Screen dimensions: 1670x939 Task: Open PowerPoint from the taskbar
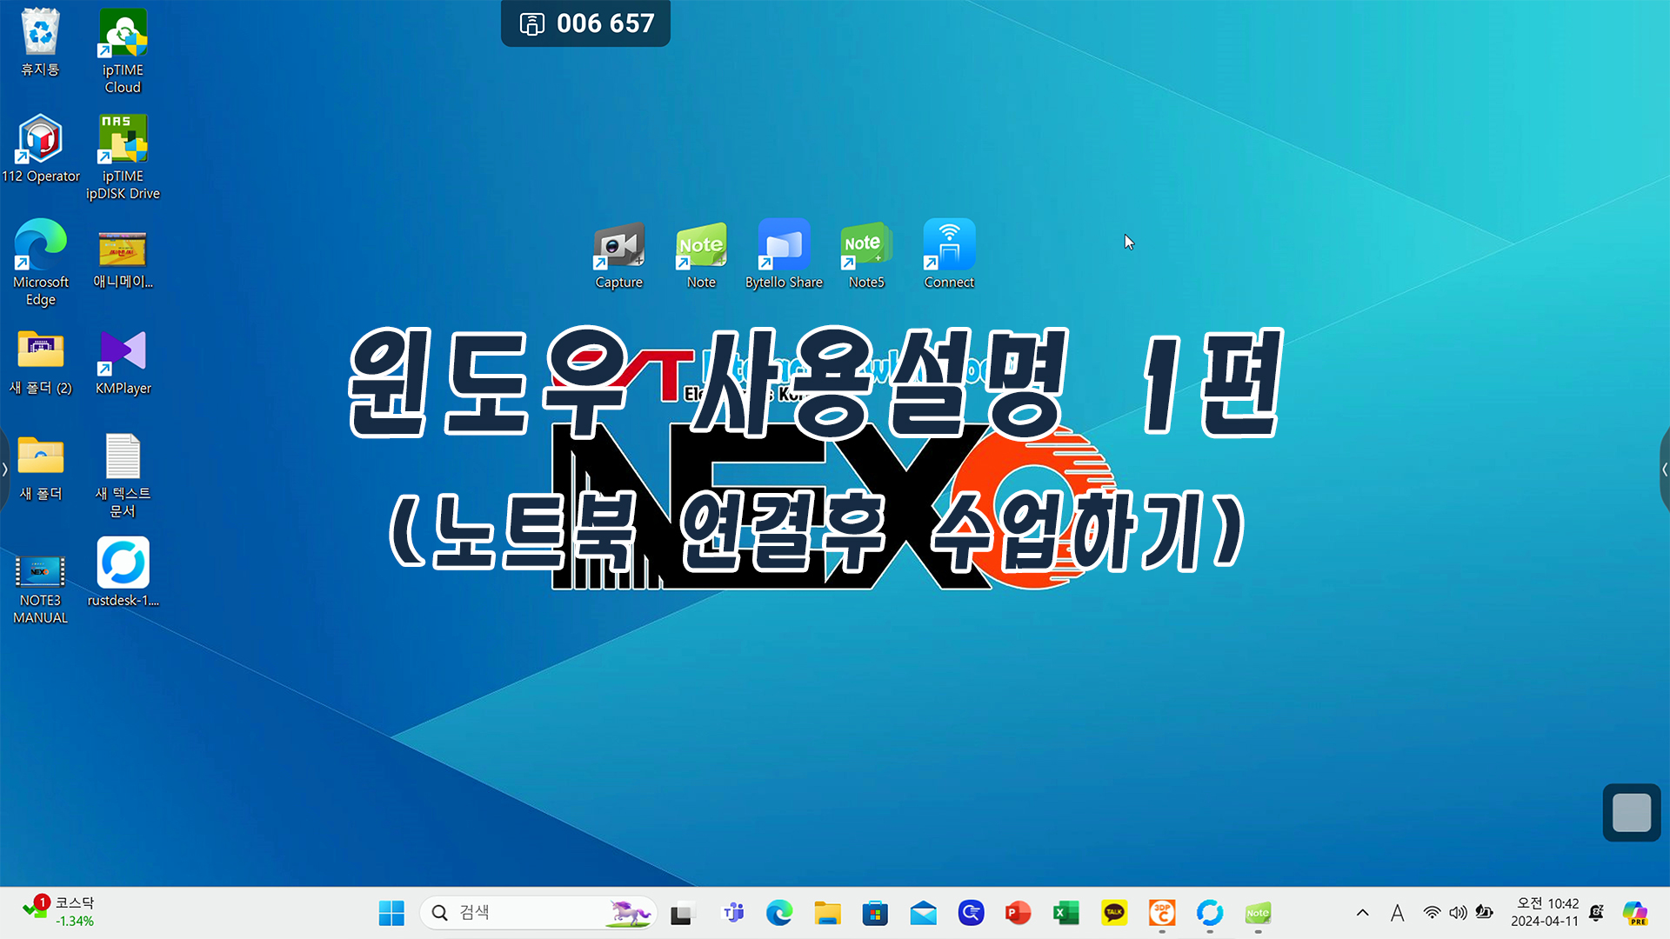(x=1018, y=913)
